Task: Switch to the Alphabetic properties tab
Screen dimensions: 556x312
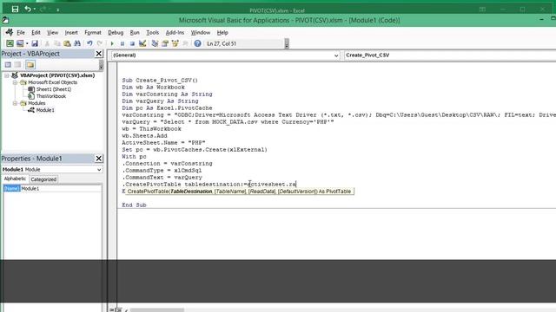Action: (15, 179)
